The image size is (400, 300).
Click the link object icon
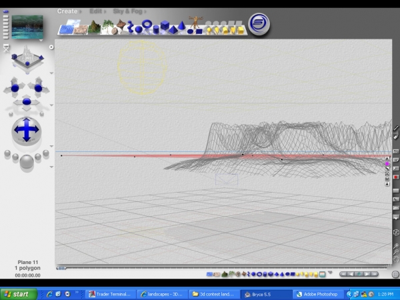coord(387,169)
